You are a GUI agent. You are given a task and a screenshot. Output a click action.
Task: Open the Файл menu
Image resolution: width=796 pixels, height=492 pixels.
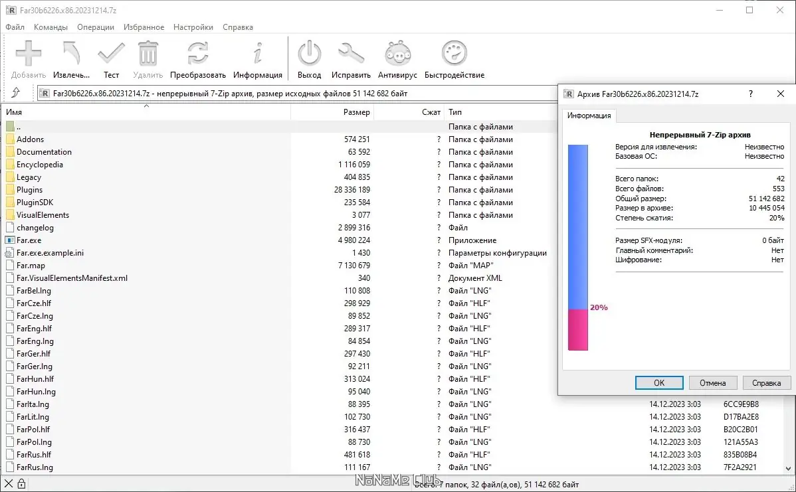tap(15, 27)
